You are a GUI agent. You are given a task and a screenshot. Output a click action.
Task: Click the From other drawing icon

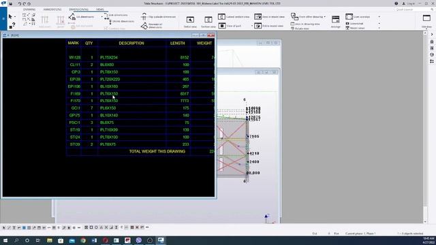point(294,16)
